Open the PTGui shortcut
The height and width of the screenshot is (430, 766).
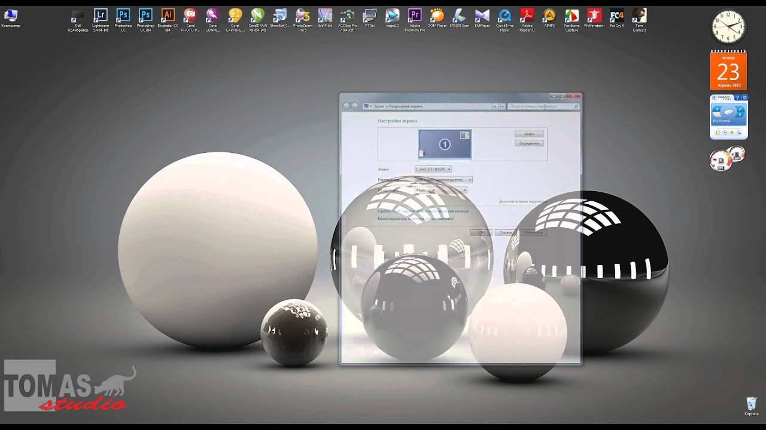pos(370,19)
